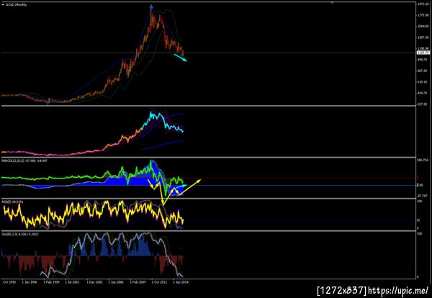Click the GOLD,Monthly chart title text
This screenshot has height=298, width=432.
coord(17,4)
